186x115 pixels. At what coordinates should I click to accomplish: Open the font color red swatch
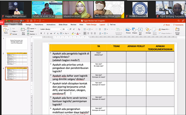(x=78, y=33)
